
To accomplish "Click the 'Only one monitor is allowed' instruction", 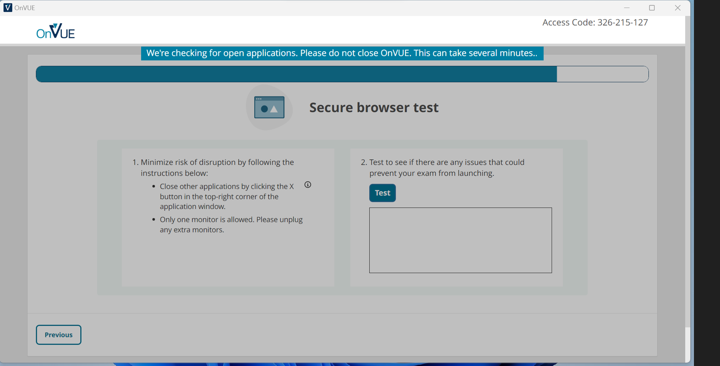I will pyautogui.click(x=231, y=225).
